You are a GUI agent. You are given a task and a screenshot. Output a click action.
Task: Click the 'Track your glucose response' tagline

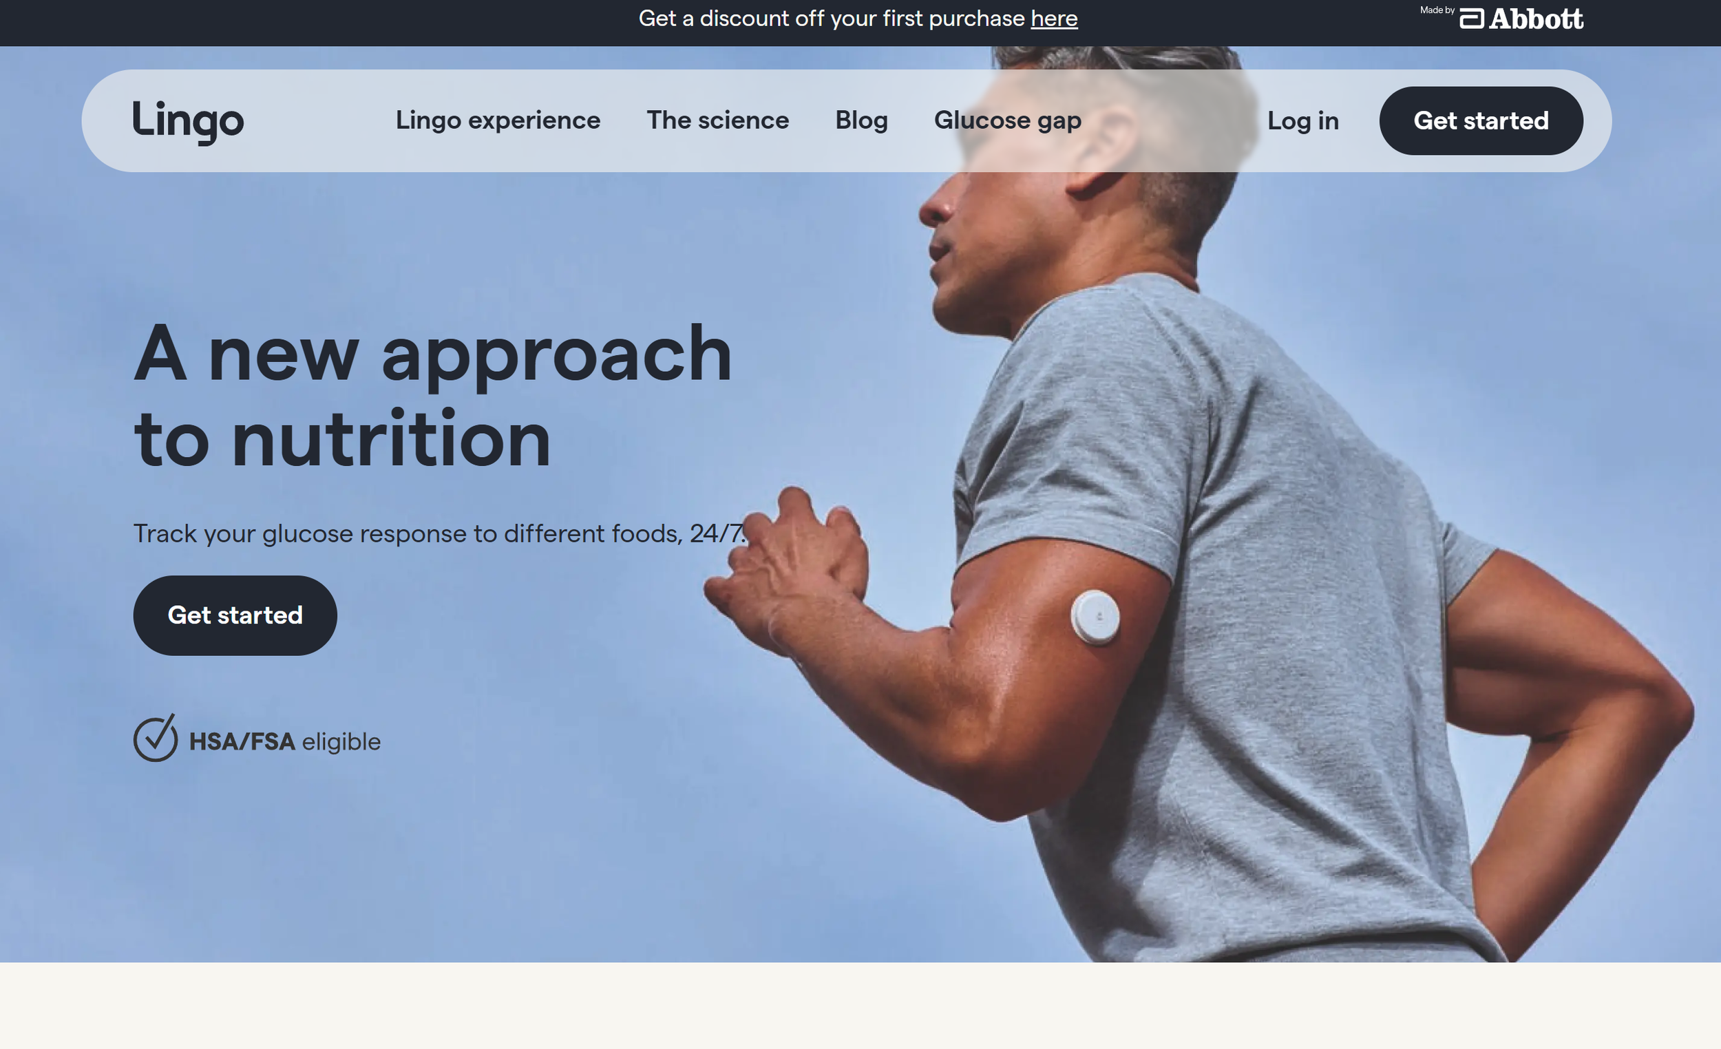(440, 534)
